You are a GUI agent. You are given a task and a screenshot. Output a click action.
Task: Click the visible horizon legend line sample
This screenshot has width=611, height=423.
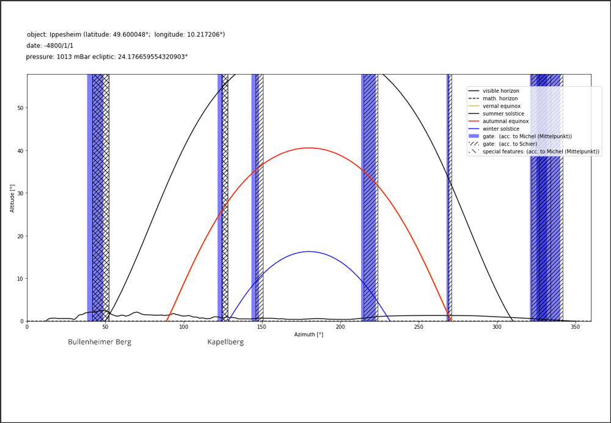click(x=474, y=91)
